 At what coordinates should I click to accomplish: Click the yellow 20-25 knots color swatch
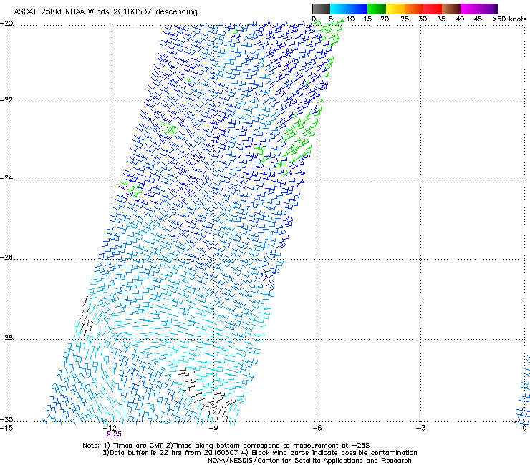click(395, 9)
